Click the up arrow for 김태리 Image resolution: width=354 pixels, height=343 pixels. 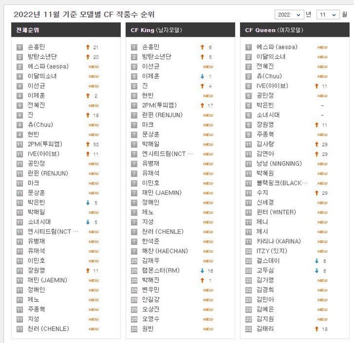[317, 329]
